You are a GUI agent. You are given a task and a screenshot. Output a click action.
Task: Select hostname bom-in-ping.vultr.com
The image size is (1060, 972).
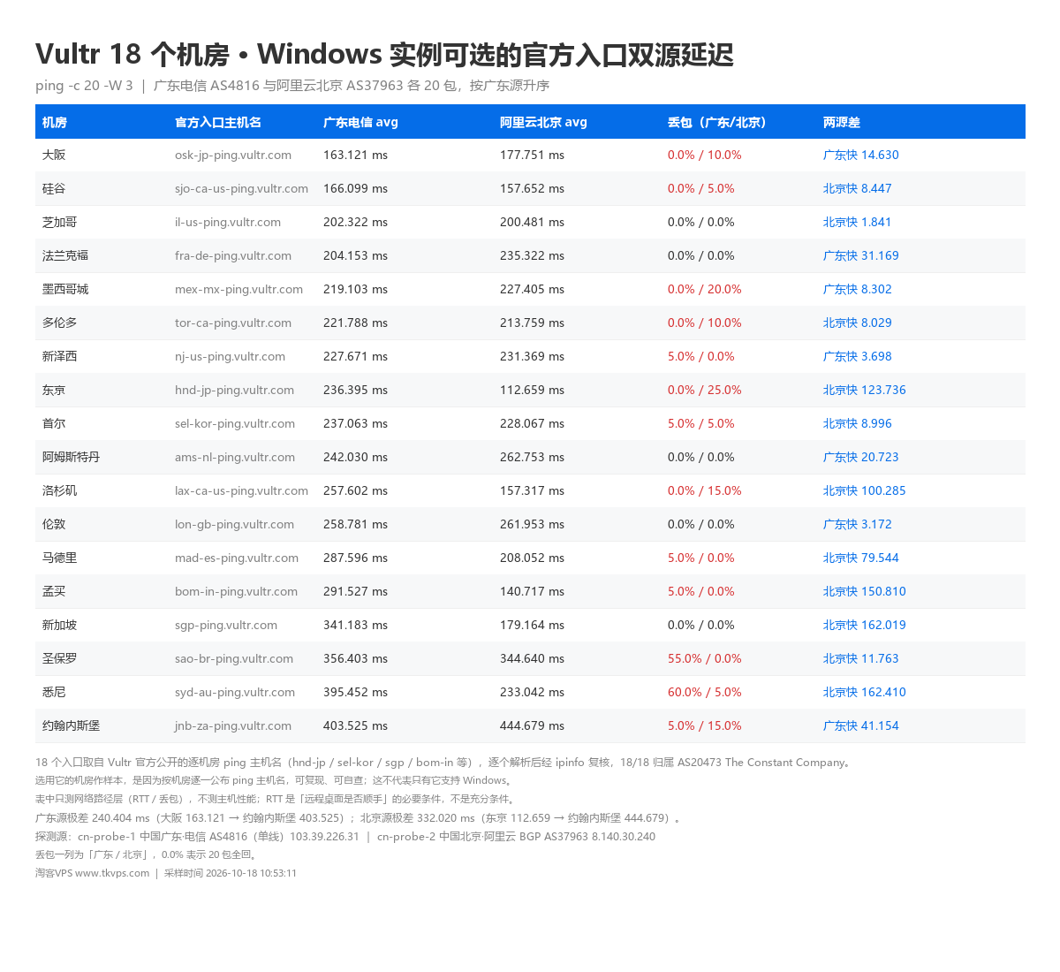coord(236,591)
